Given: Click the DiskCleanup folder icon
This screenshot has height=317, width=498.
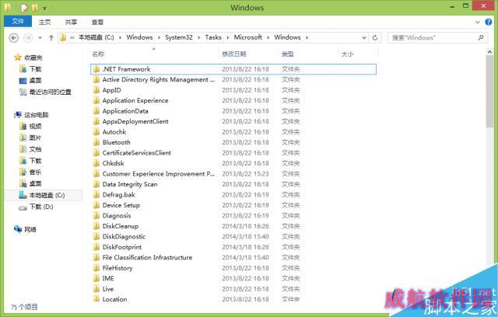Looking at the screenshot, I should 96,225.
